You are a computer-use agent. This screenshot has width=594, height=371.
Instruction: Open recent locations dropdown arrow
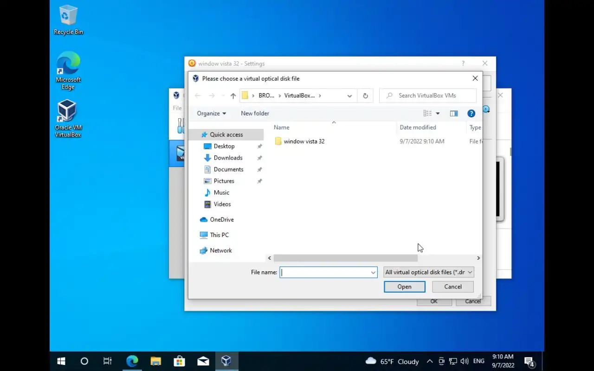[223, 96]
